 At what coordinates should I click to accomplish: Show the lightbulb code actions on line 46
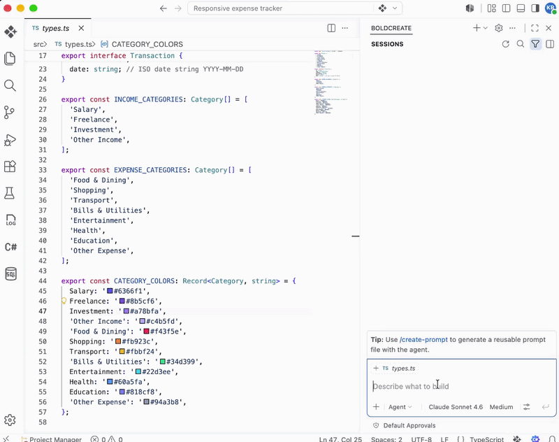(64, 301)
